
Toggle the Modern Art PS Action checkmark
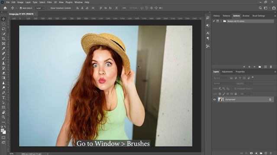click(x=214, y=21)
